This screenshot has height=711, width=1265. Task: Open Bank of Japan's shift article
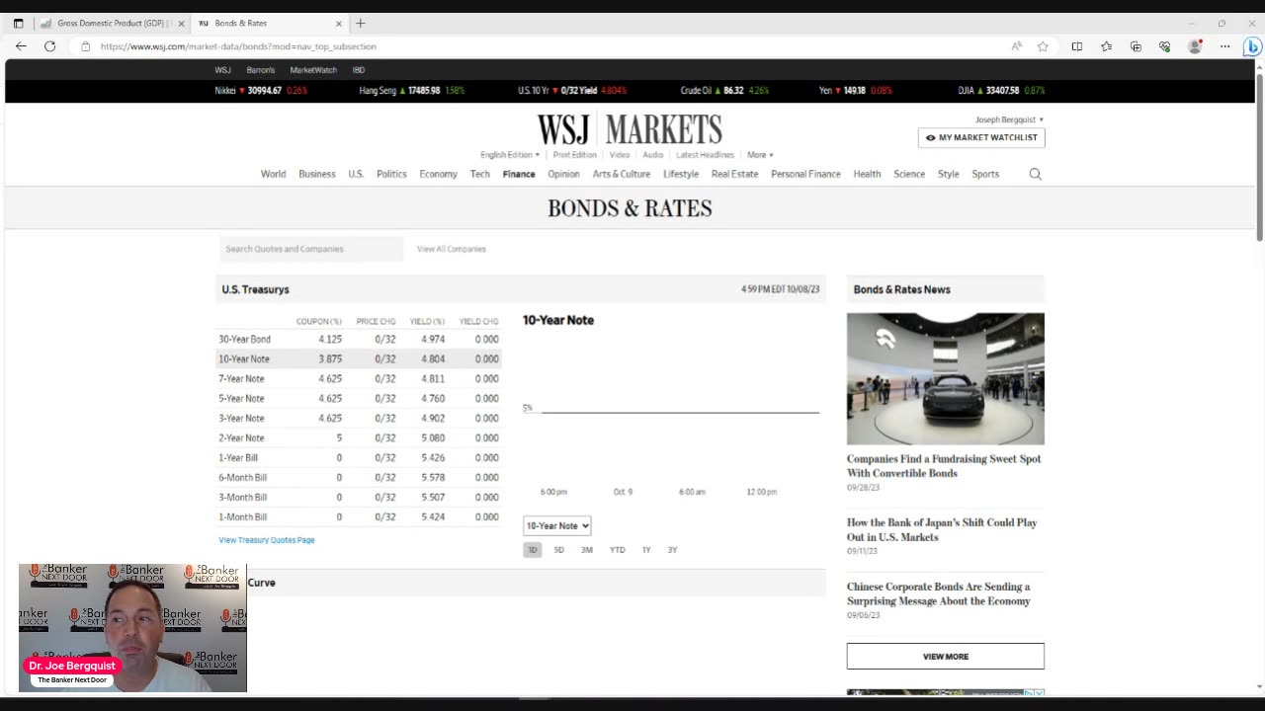coord(942,529)
